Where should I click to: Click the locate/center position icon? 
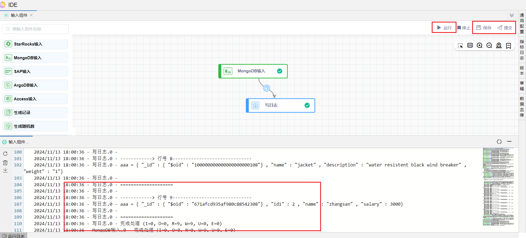click(x=499, y=46)
